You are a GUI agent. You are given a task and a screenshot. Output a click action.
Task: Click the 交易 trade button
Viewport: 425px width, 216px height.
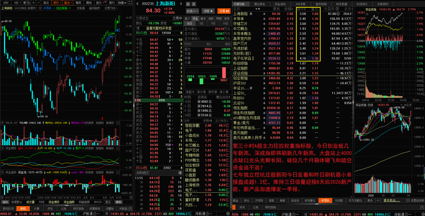[x=224, y=11]
